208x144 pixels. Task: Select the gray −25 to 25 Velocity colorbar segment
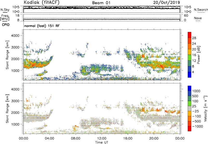tap(190, 108)
